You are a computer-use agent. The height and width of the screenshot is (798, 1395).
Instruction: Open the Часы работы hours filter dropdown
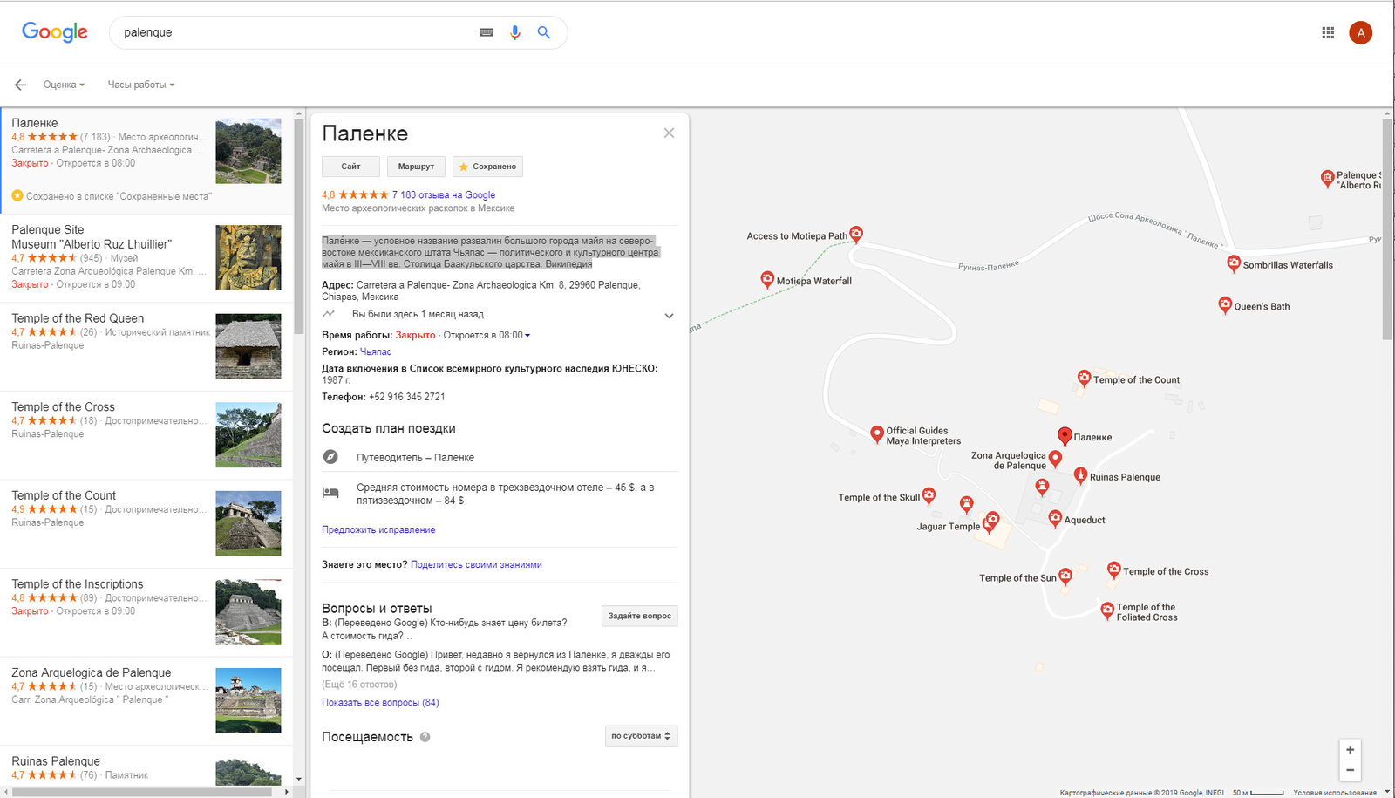[x=141, y=85]
